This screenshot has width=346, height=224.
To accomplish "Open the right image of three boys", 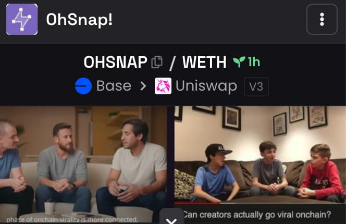I will 260,155.
